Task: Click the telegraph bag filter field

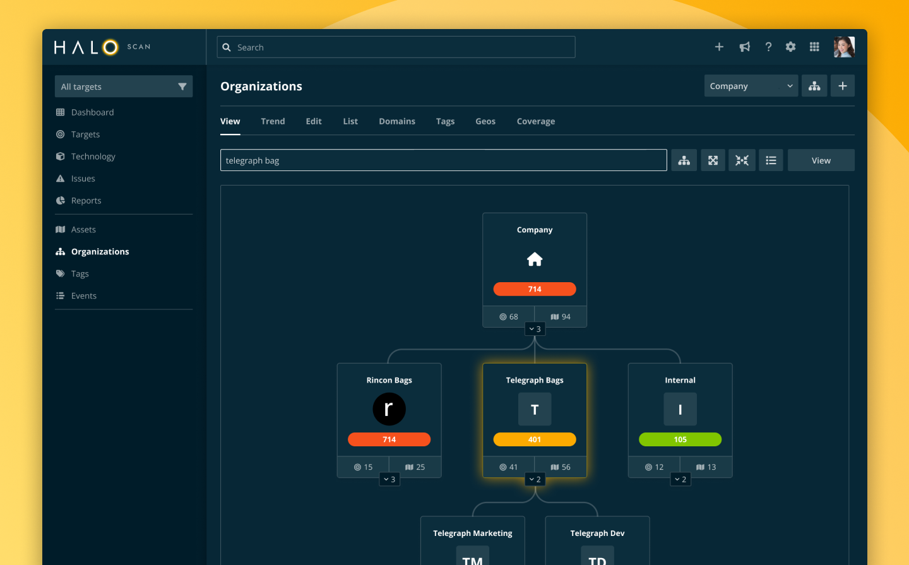Action: tap(444, 160)
